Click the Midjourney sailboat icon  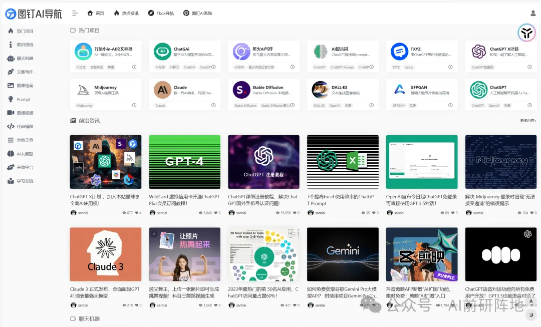pos(83,90)
